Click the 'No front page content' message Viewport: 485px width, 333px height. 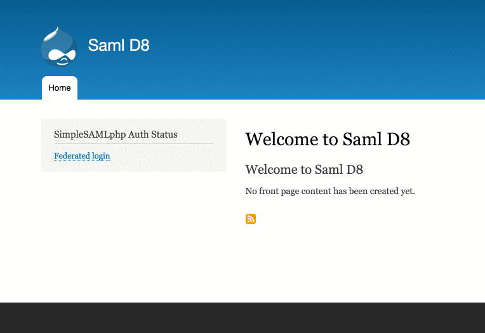pos(330,191)
